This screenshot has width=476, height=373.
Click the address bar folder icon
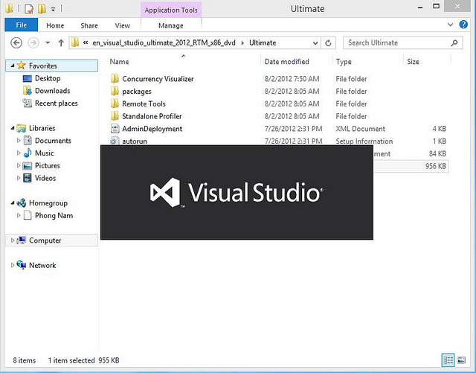tap(74, 43)
